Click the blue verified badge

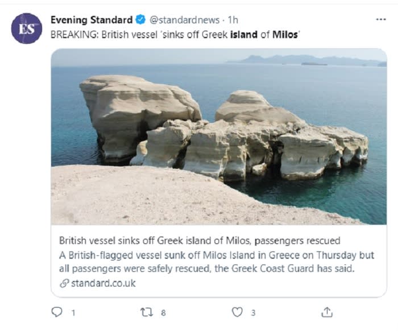tap(140, 20)
